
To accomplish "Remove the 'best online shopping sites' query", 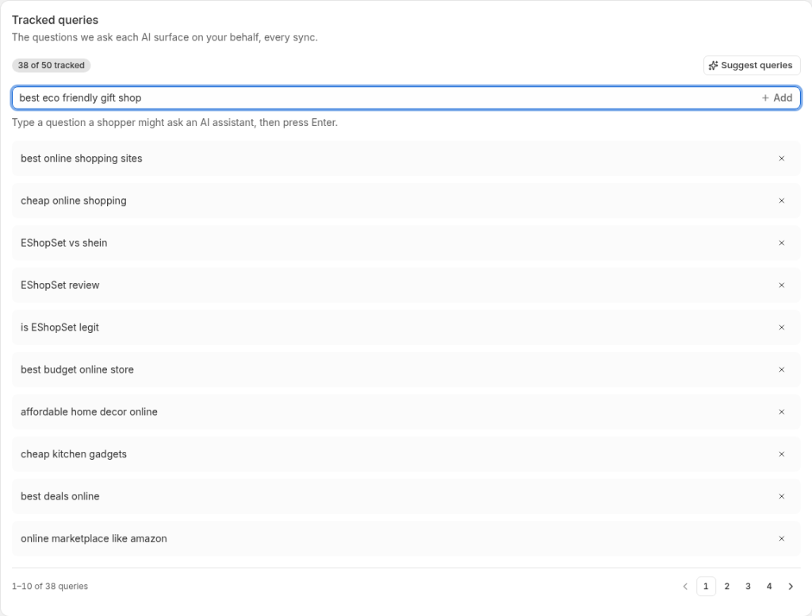I will (x=781, y=159).
